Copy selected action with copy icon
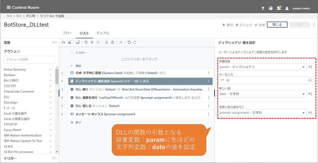The image size is (318, 163). pyautogui.click(x=86, y=42)
